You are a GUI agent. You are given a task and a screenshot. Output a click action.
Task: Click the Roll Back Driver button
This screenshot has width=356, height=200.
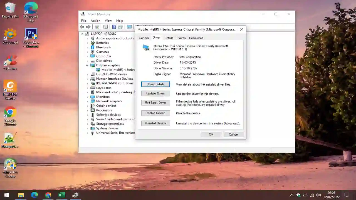(155, 103)
